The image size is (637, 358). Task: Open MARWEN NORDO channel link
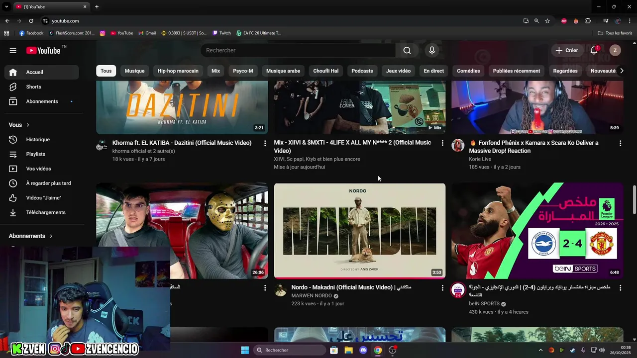point(312,296)
